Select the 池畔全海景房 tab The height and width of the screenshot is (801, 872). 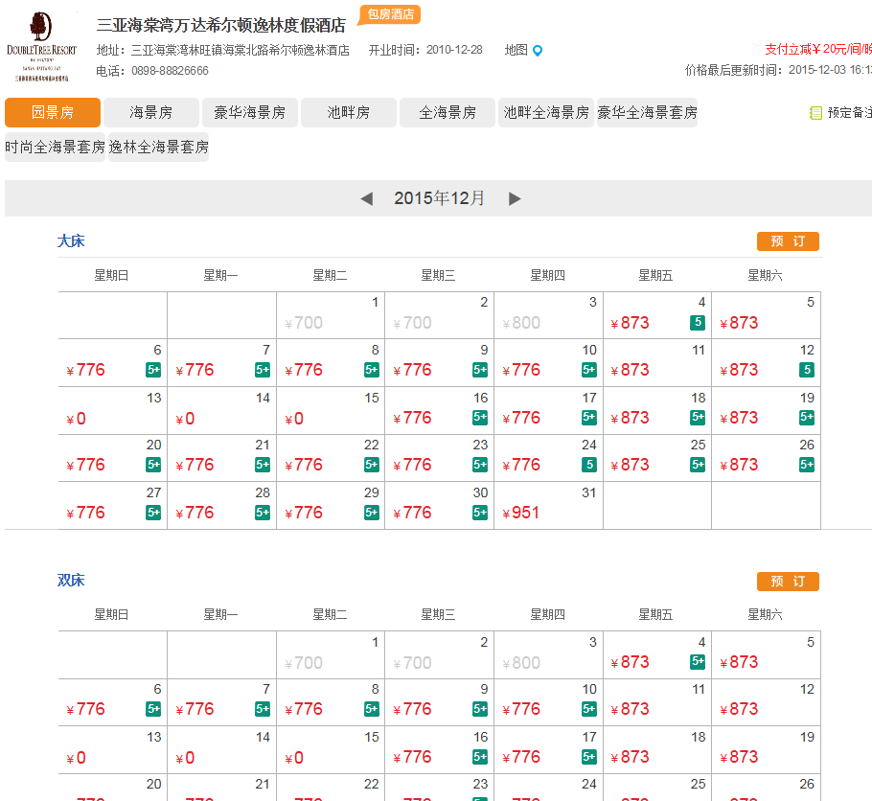click(546, 112)
